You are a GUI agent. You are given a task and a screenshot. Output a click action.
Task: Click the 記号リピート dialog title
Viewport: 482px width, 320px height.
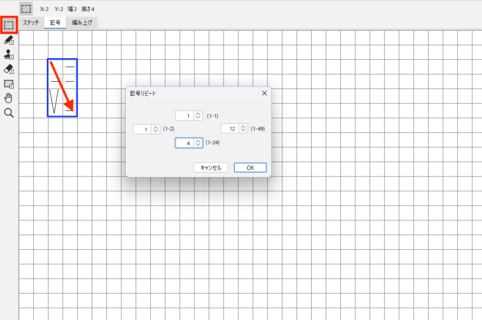pos(143,94)
